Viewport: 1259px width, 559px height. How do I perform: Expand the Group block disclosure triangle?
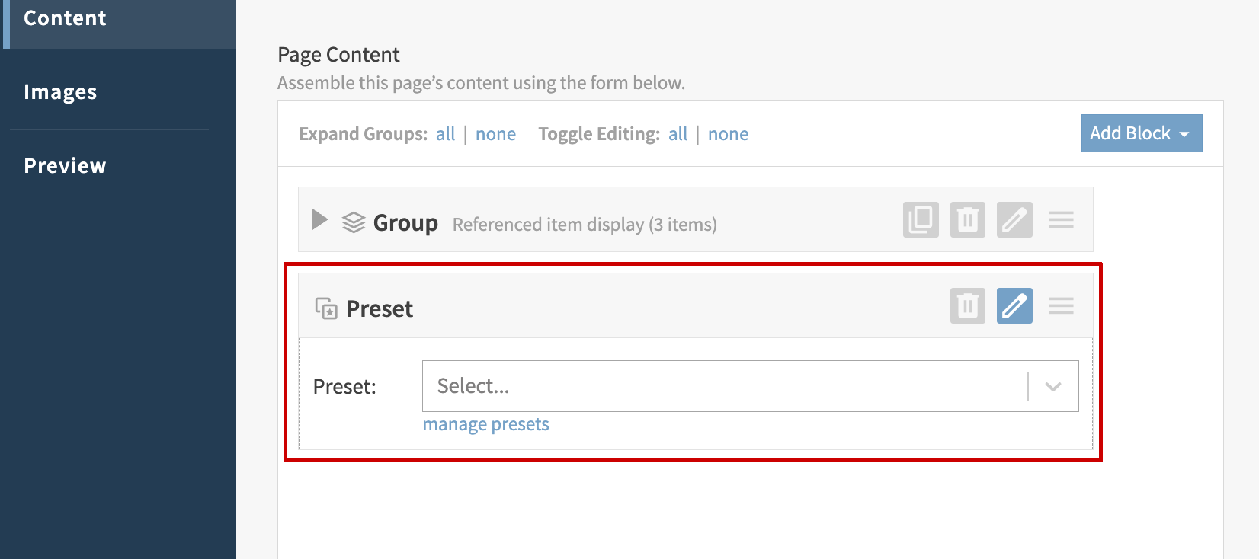click(320, 220)
